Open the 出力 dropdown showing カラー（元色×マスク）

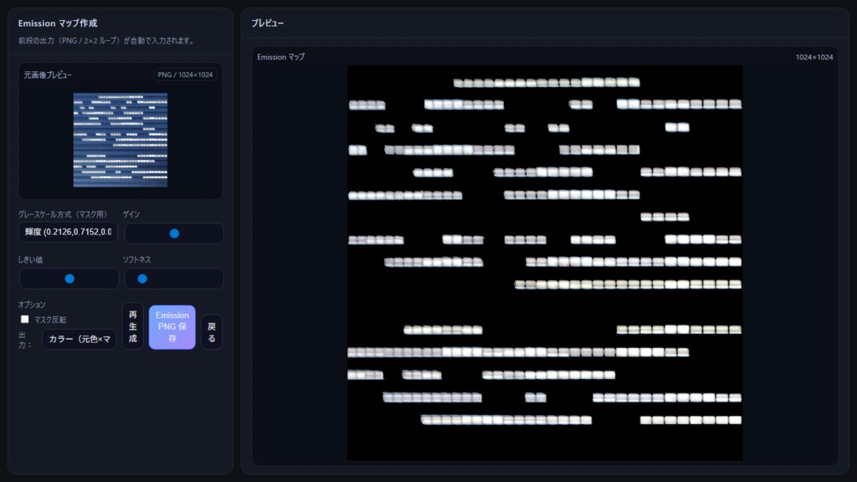(80, 339)
